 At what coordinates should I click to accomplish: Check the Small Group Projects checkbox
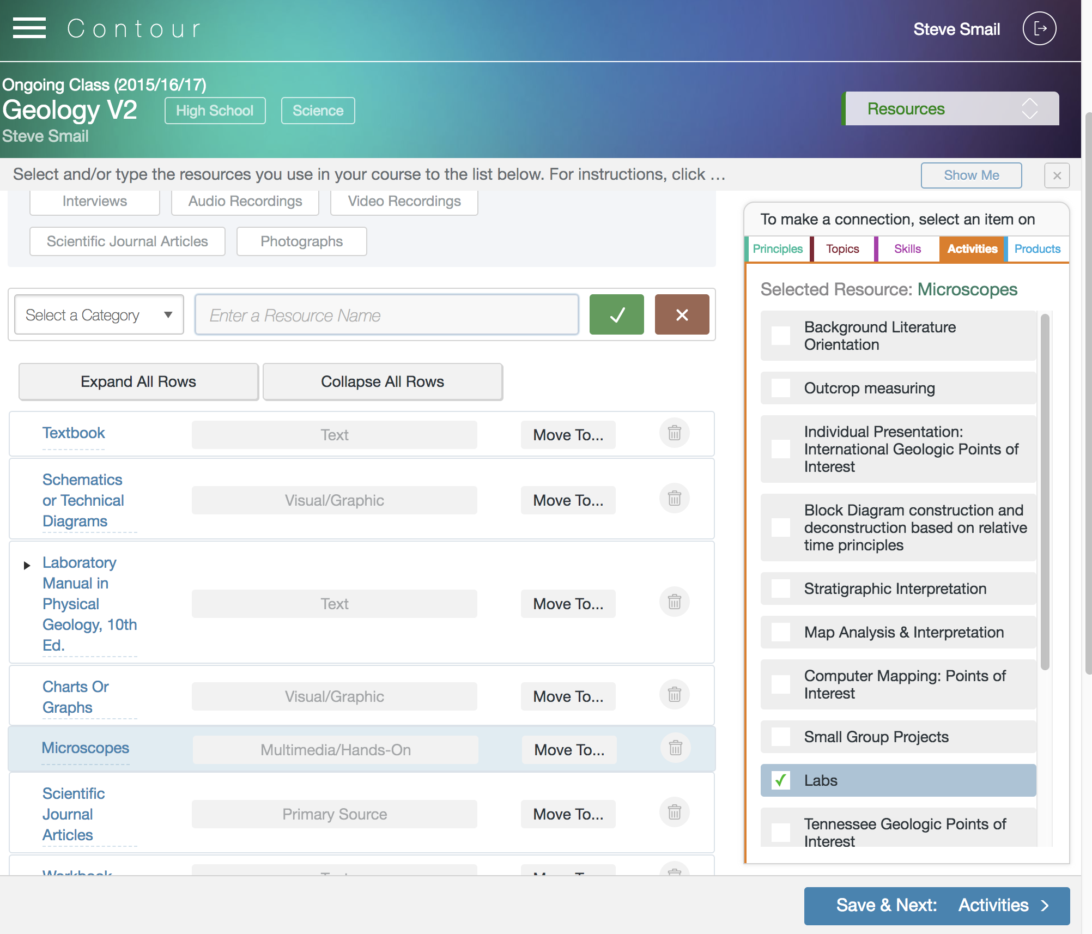coord(780,737)
